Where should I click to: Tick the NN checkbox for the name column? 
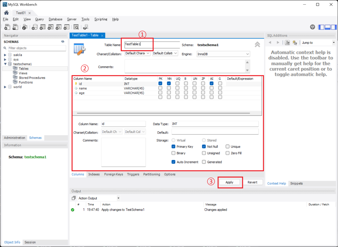click(x=169, y=88)
